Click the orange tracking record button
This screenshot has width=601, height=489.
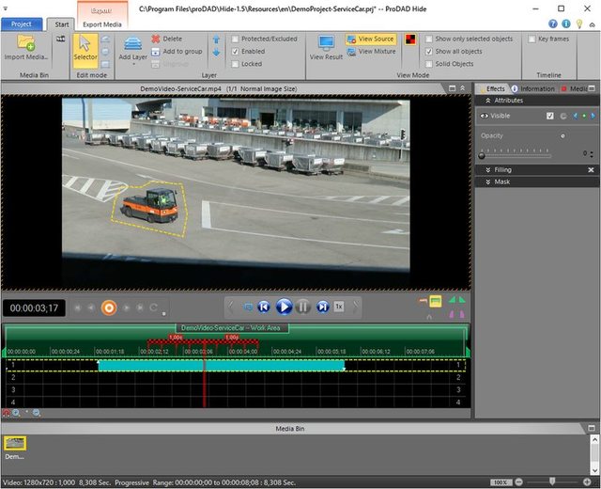(x=109, y=308)
